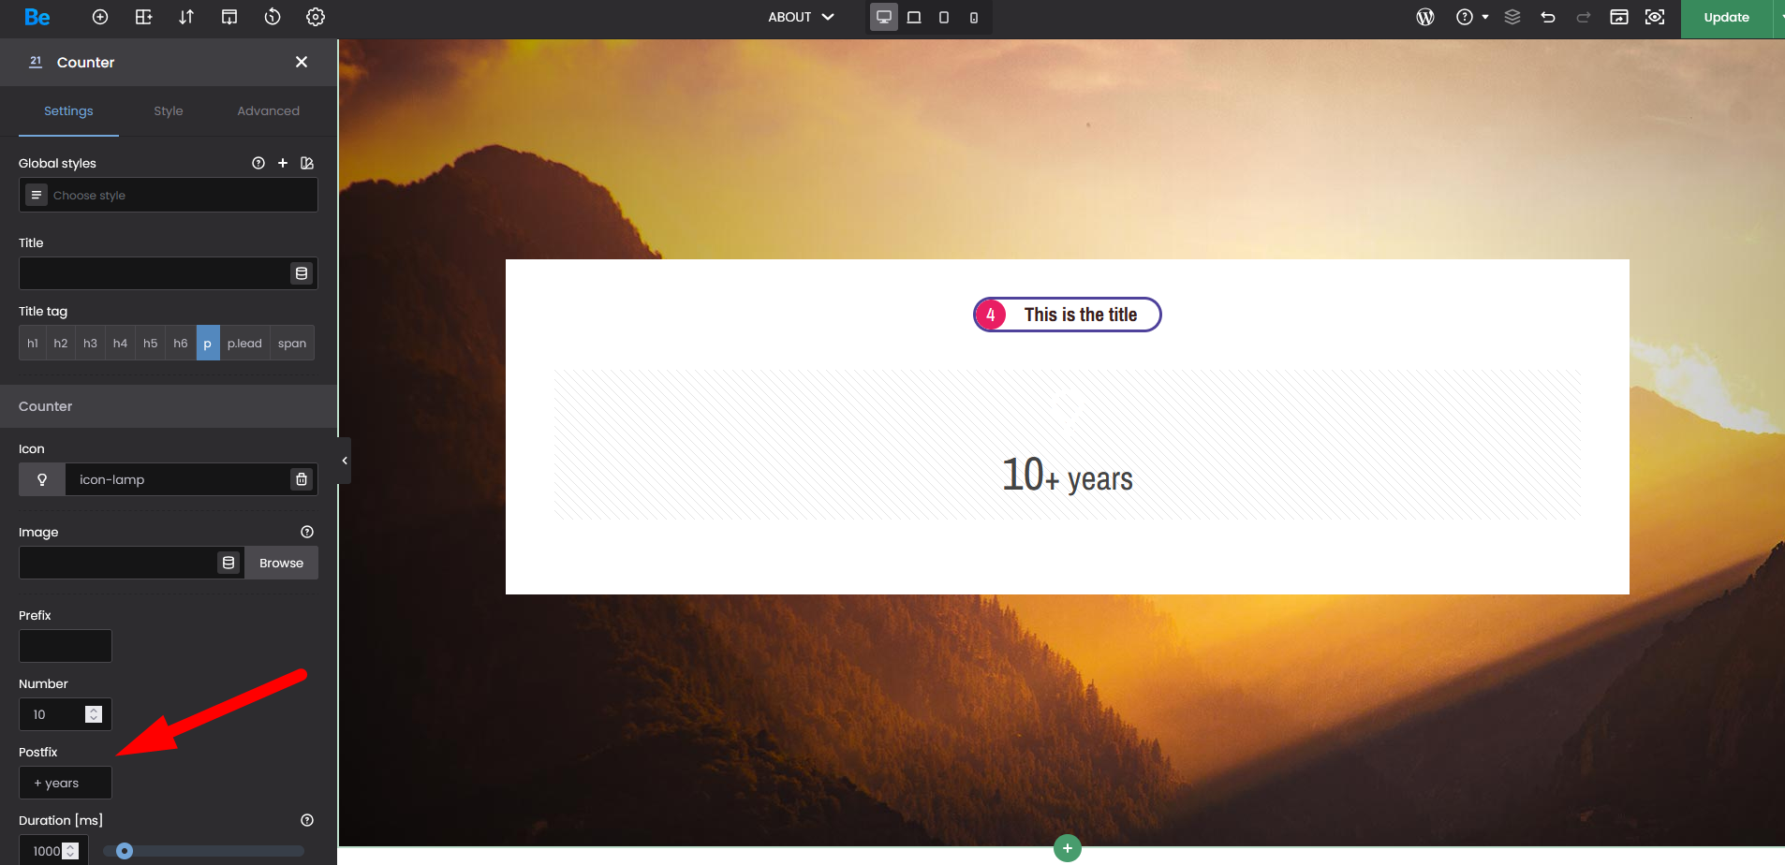Expand the ABOUT page dropdown
This screenshot has height=865, width=1785.
[x=801, y=17]
